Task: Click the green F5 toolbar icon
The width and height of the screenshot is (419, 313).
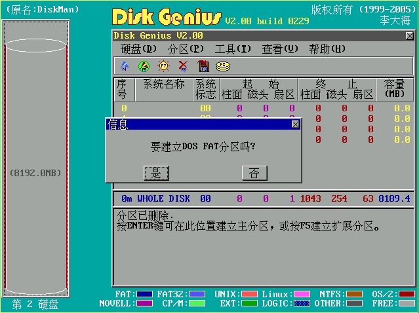Action: pyautogui.click(x=144, y=65)
